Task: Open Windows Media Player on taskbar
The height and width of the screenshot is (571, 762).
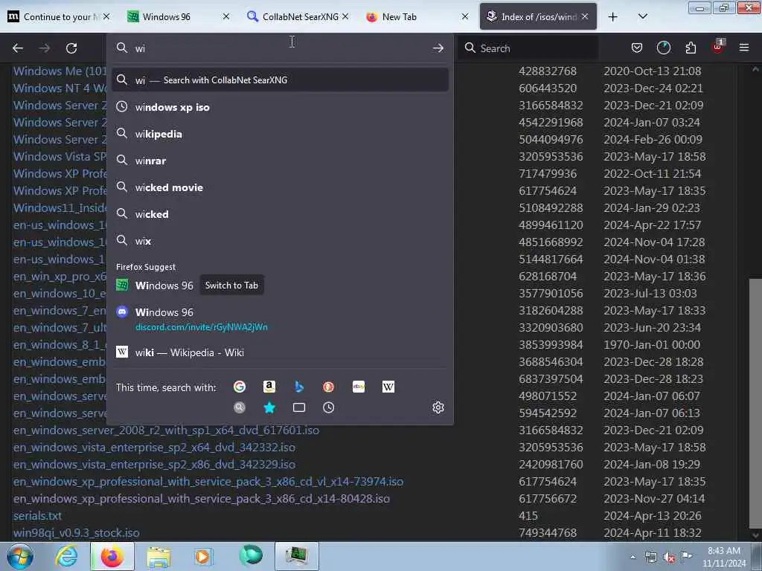Action: click(x=202, y=556)
